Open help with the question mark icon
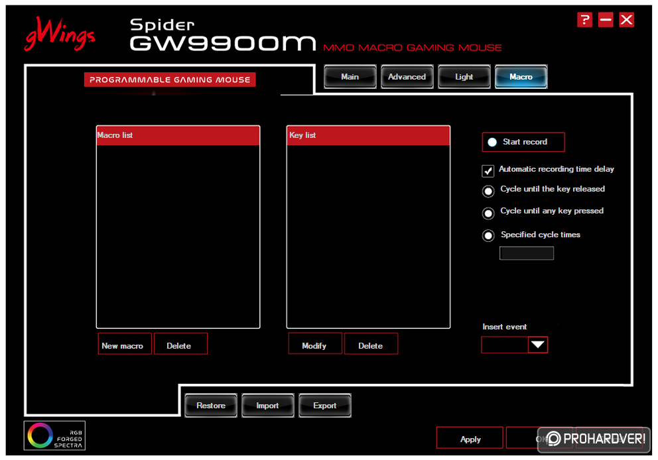 [x=584, y=19]
